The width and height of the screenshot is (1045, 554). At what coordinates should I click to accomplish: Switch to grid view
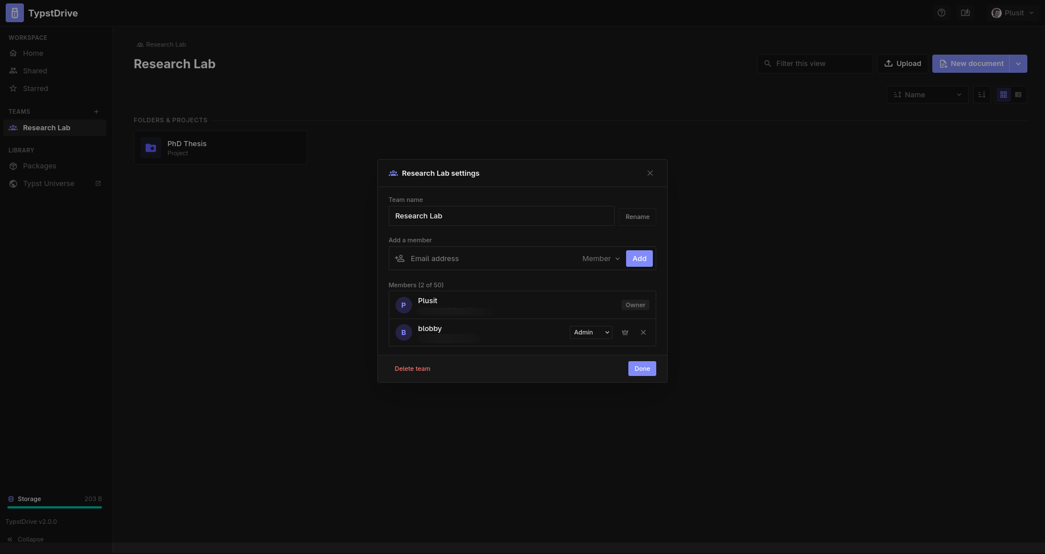pos(1003,94)
